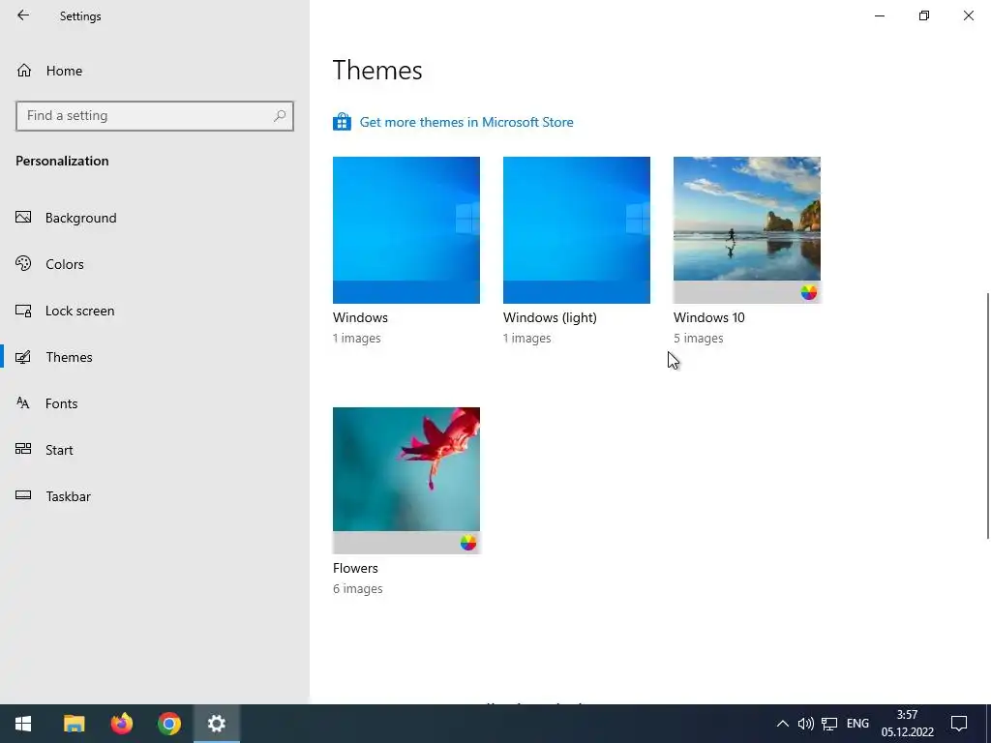Switch input language via ENG
The image size is (991, 743).
coord(857,724)
